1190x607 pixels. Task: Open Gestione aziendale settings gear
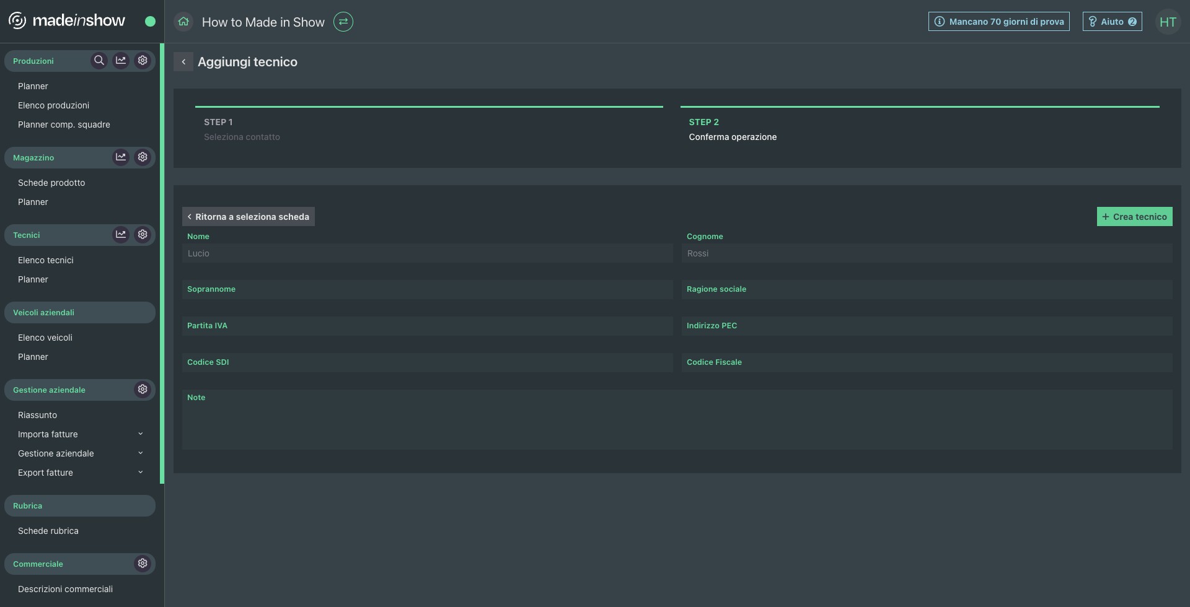[x=143, y=389]
